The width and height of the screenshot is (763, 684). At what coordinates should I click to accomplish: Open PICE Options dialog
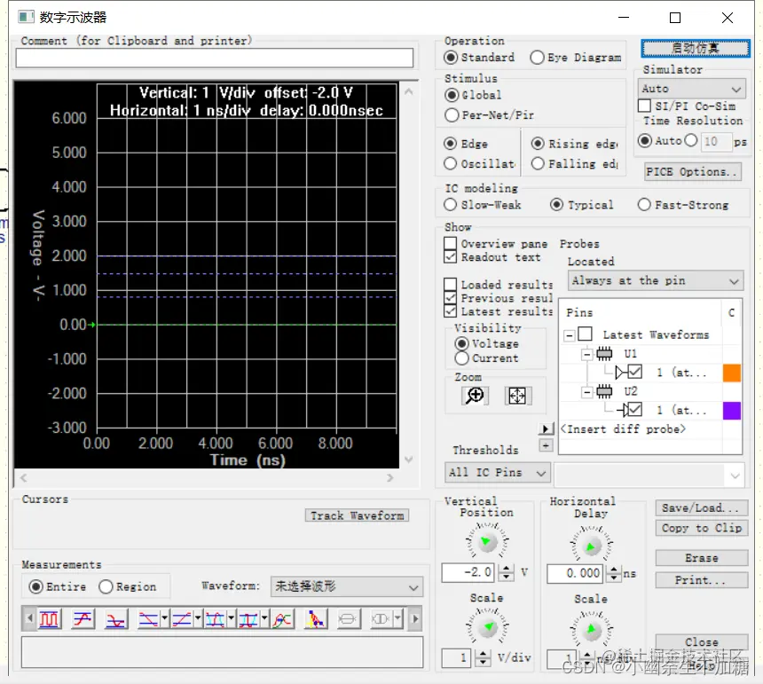click(x=693, y=172)
